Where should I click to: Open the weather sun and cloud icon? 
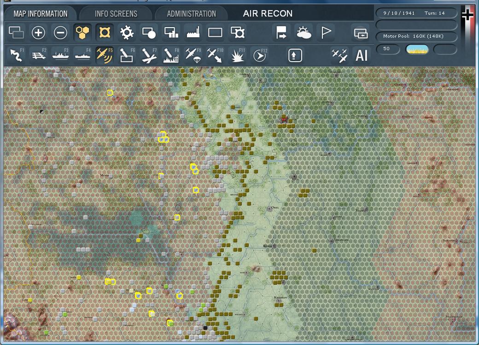[304, 33]
